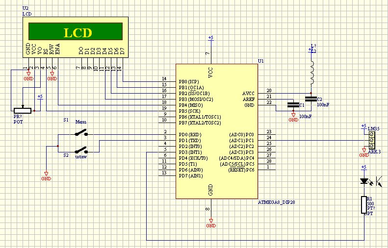Select the U2 designator label

coord(25,8)
